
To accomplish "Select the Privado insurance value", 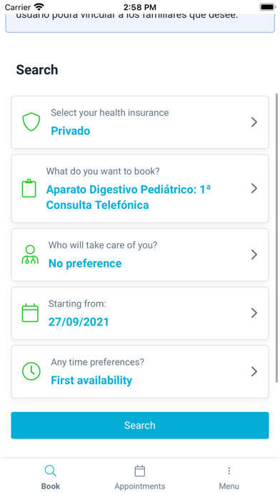I will tap(71, 131).
